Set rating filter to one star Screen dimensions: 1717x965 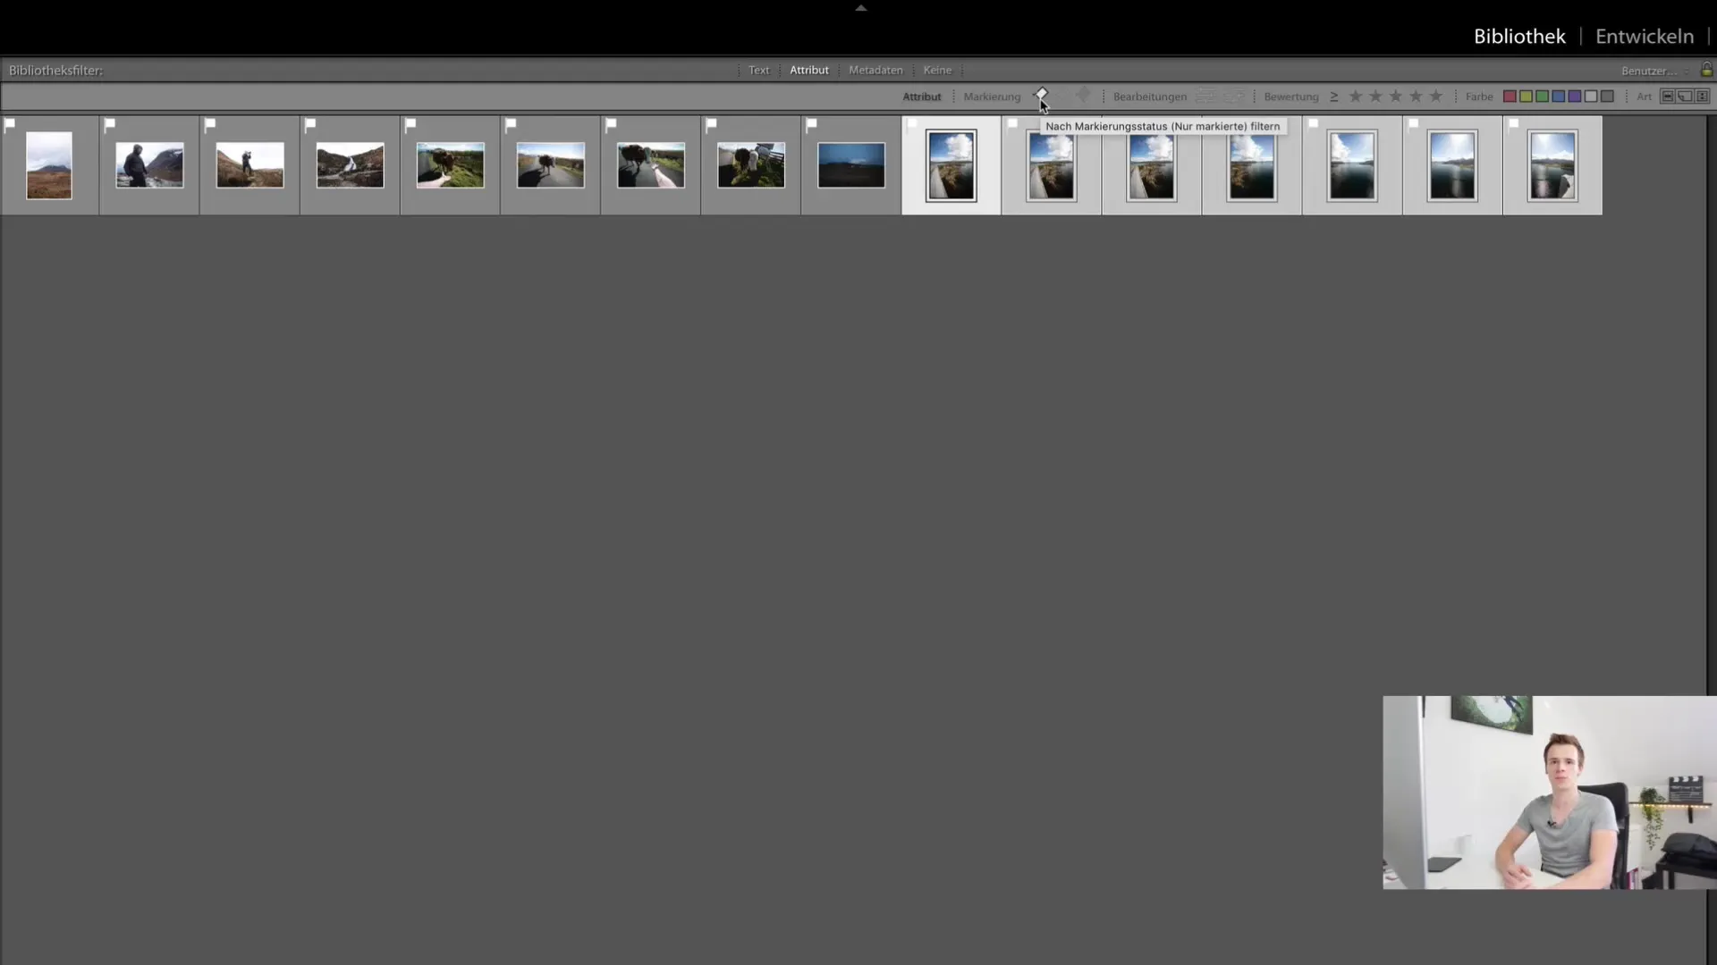tap(1356, 96)
